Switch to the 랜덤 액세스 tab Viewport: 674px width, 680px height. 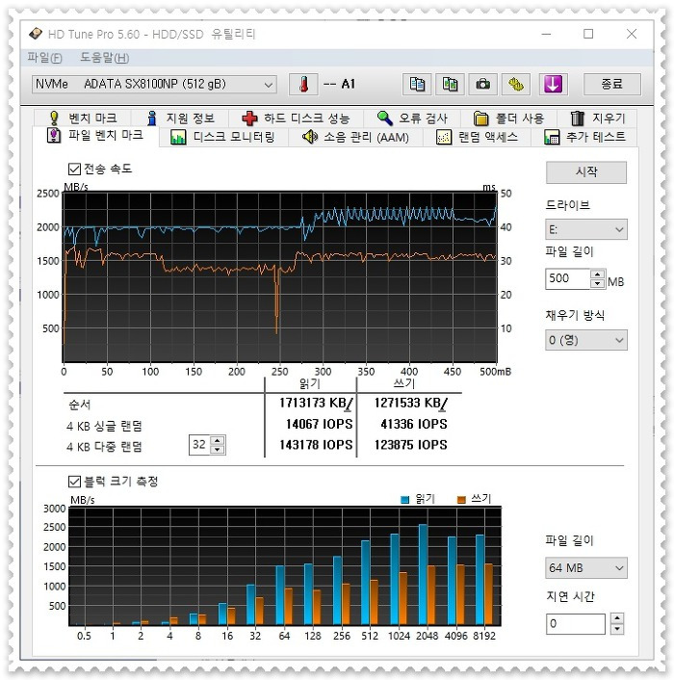[x=478, y=138]
